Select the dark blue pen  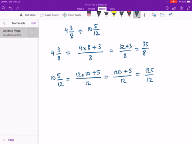[x=122, y=14]
